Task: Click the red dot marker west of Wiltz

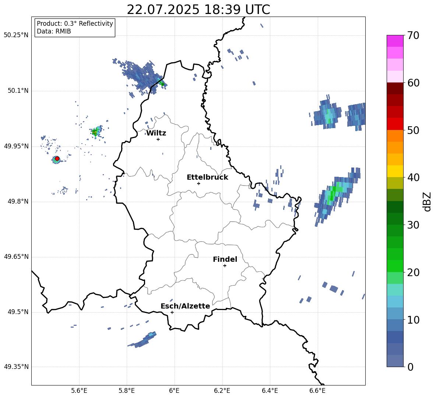Action: point(57,159)
